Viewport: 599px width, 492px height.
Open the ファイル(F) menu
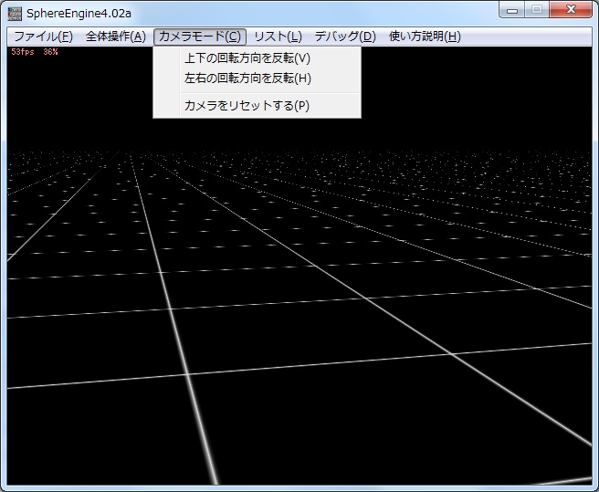[43, 37]
